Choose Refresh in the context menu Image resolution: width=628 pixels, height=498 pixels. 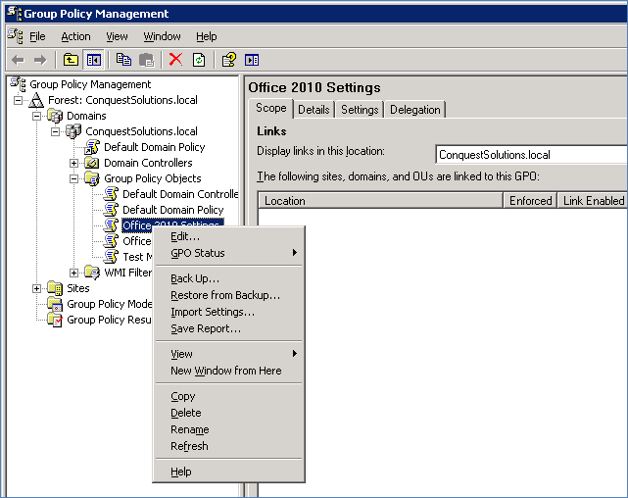pyautogui.click(x=228, y=446)
